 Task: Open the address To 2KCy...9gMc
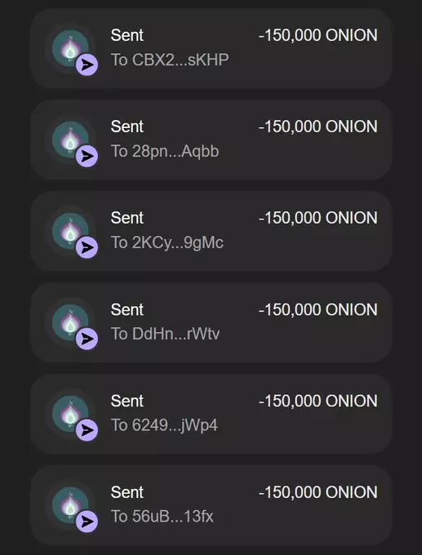[167, 242]
